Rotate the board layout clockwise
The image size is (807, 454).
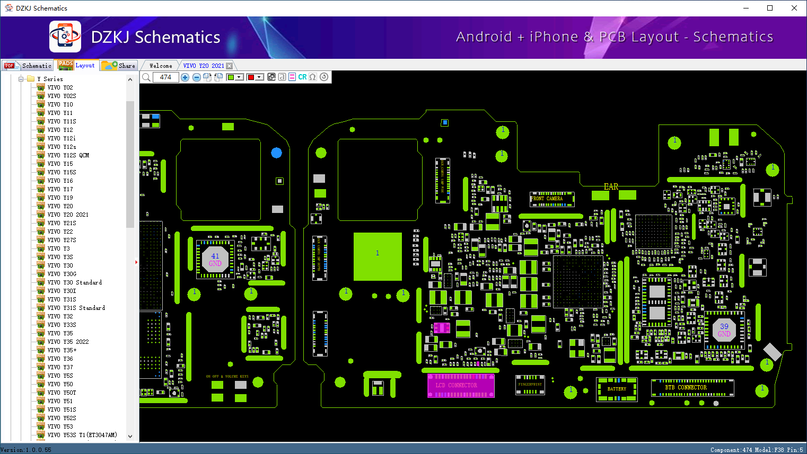click(x=207, y=77)
